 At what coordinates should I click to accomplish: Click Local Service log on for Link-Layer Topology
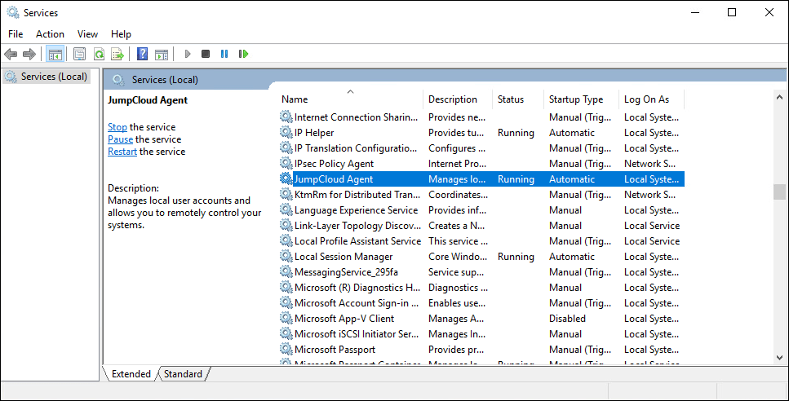coord(652,226)
